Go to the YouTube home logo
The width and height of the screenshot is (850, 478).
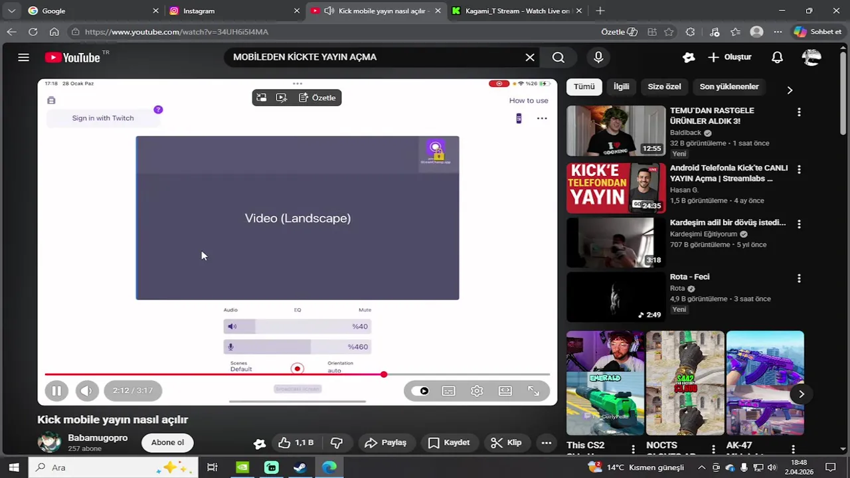(x=72, y=58)
